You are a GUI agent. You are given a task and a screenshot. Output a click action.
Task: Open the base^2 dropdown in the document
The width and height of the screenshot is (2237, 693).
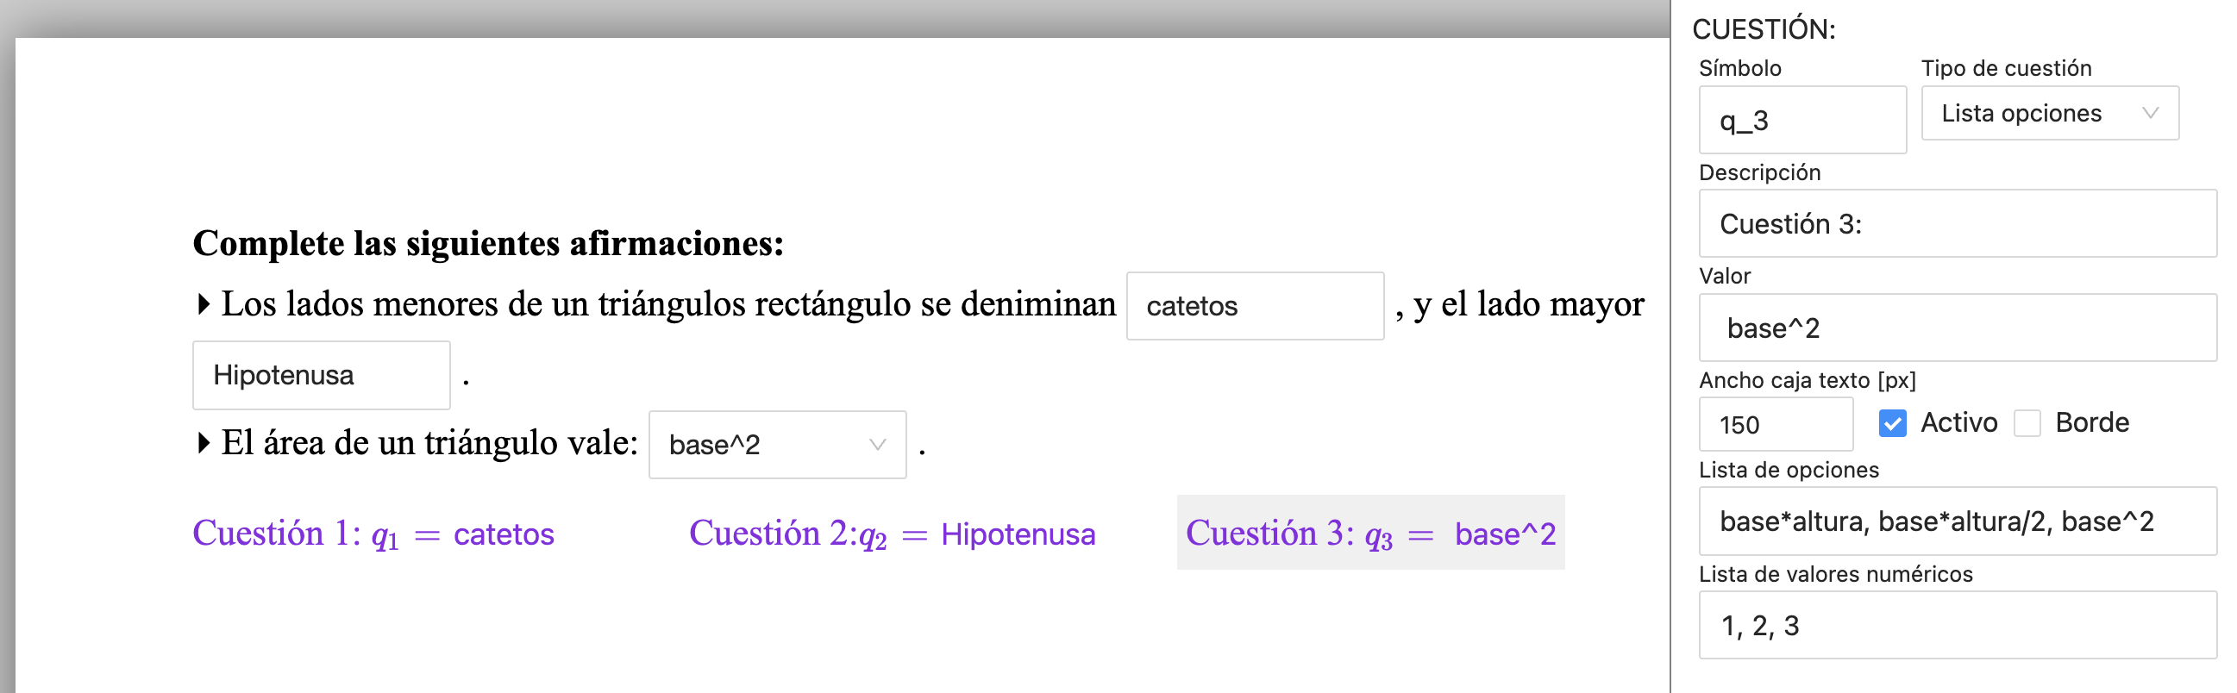pyautogui.click(x=776, y=445)
